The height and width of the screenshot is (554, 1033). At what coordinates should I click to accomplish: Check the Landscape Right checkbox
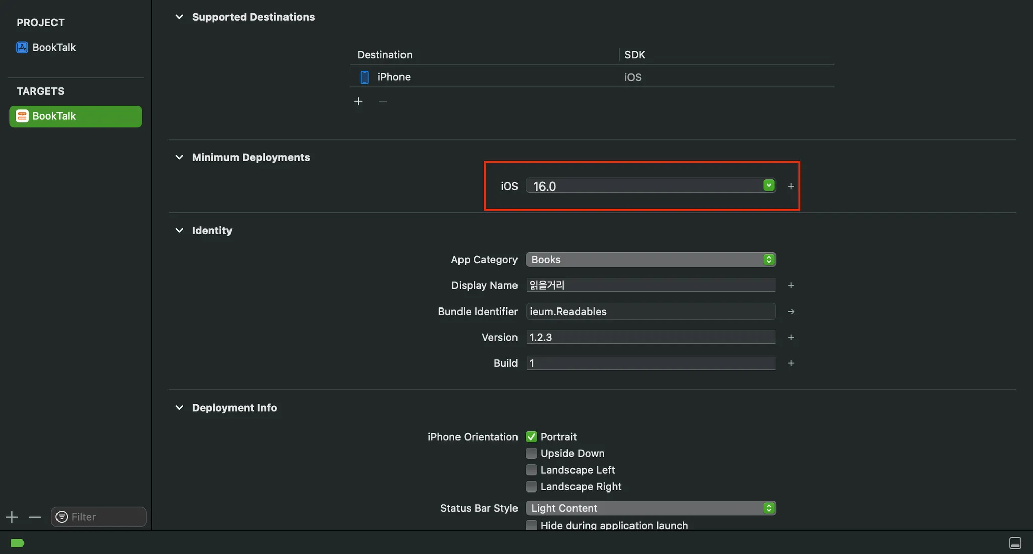click(531, 486)
